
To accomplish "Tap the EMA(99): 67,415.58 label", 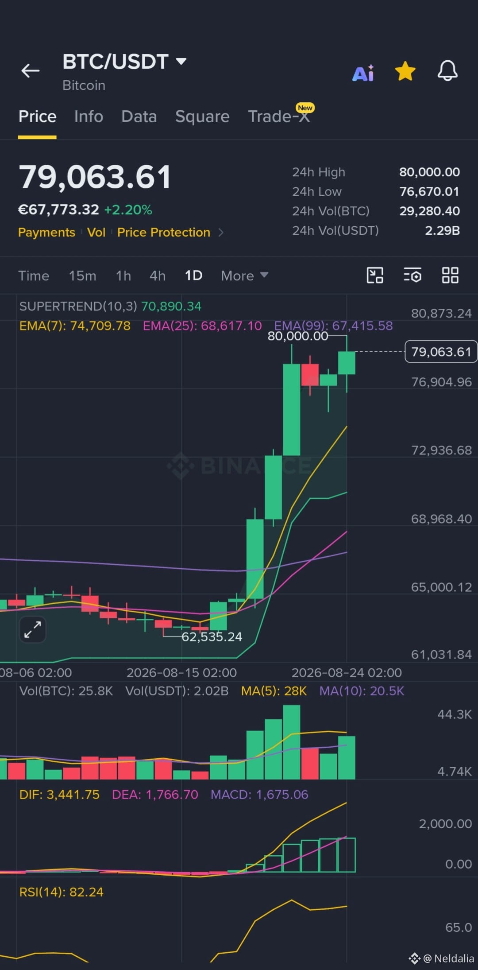I will pos(333,326).
